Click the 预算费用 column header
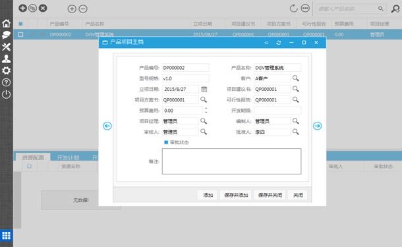The width and height of the screenshot is (402, 247). coord(344,24)
